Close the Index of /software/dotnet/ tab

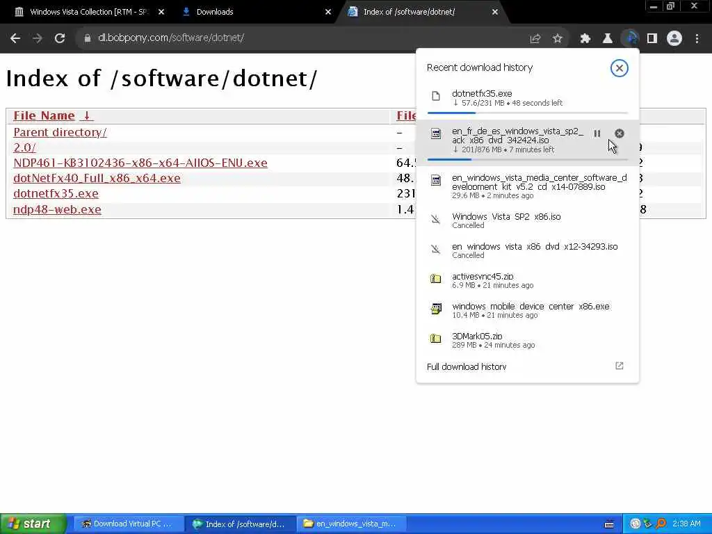click(x=495, y=12)
